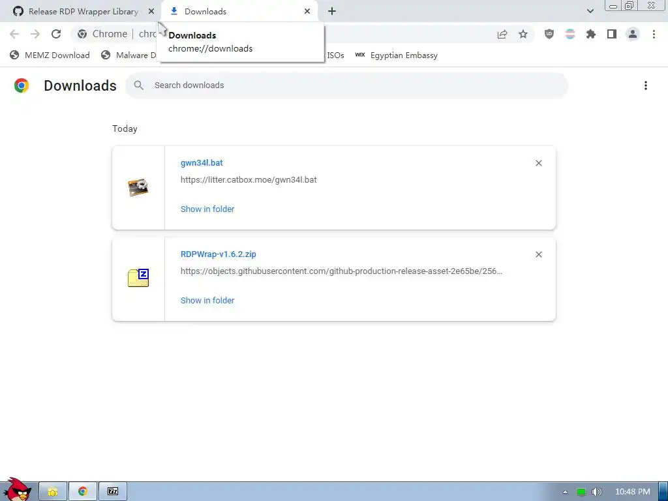
Task: Remove gwn34l.bat from the list
Action: coord(538,163)
